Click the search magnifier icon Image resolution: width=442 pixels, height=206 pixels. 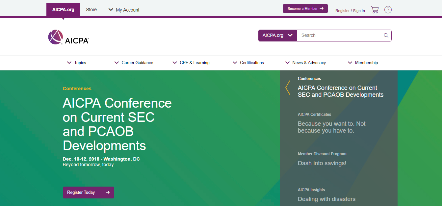[386, 36]
